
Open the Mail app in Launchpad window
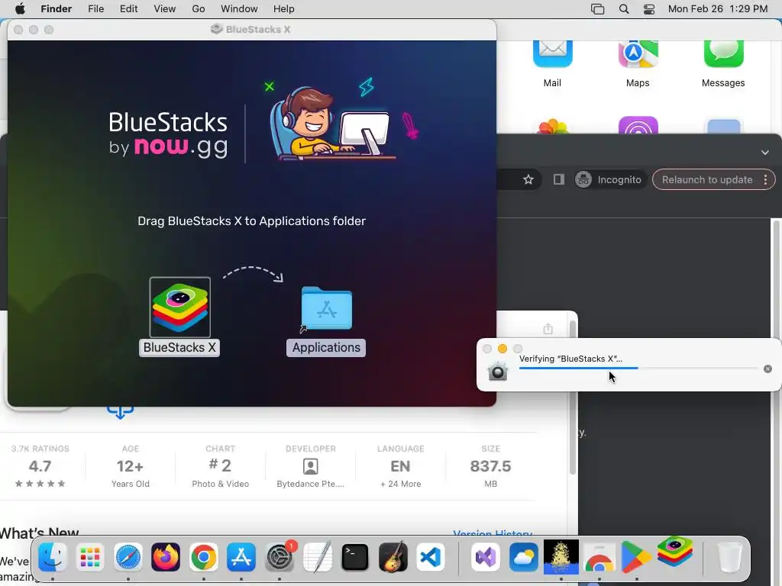click(552, 53)
